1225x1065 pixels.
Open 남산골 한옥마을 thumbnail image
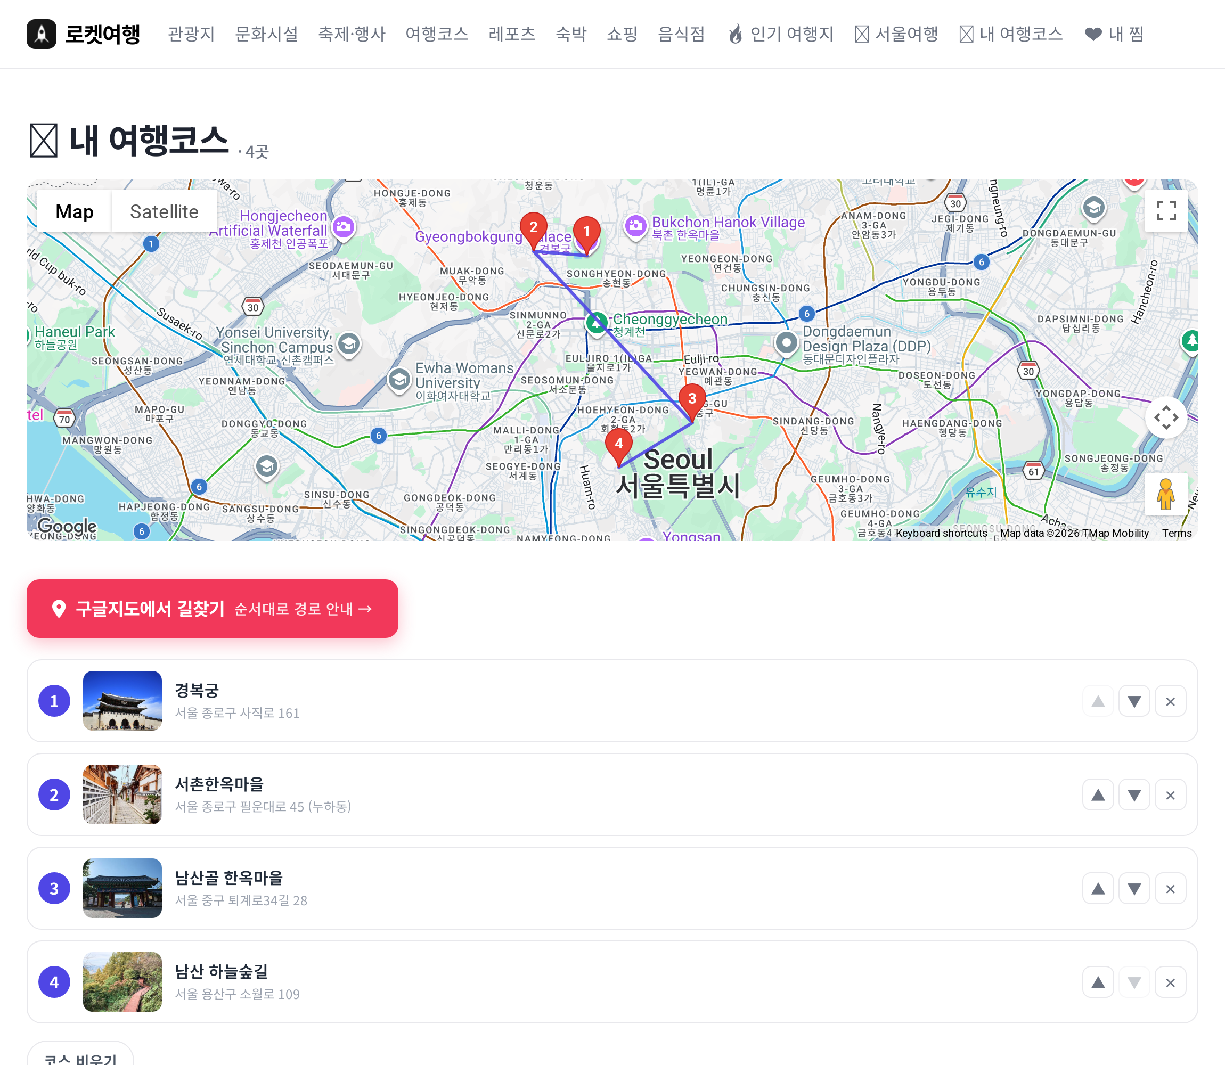[123, 888]
